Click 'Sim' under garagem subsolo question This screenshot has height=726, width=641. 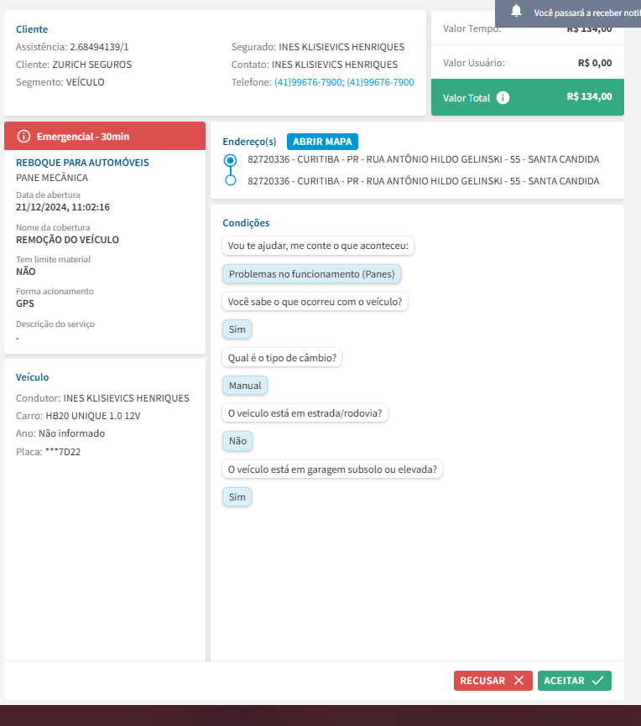(x=237, y=497)
